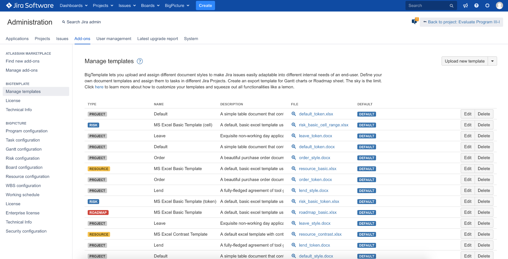Screen dimensions: 508x259
Task: Open the Boards dropdown menu
Action: coord(150,5)
